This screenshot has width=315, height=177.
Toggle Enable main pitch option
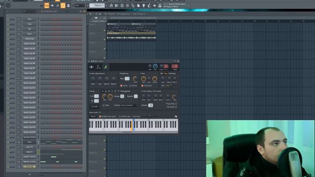tap(107, 117)
